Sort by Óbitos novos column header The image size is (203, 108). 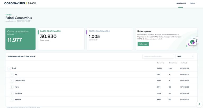point(173,63)
